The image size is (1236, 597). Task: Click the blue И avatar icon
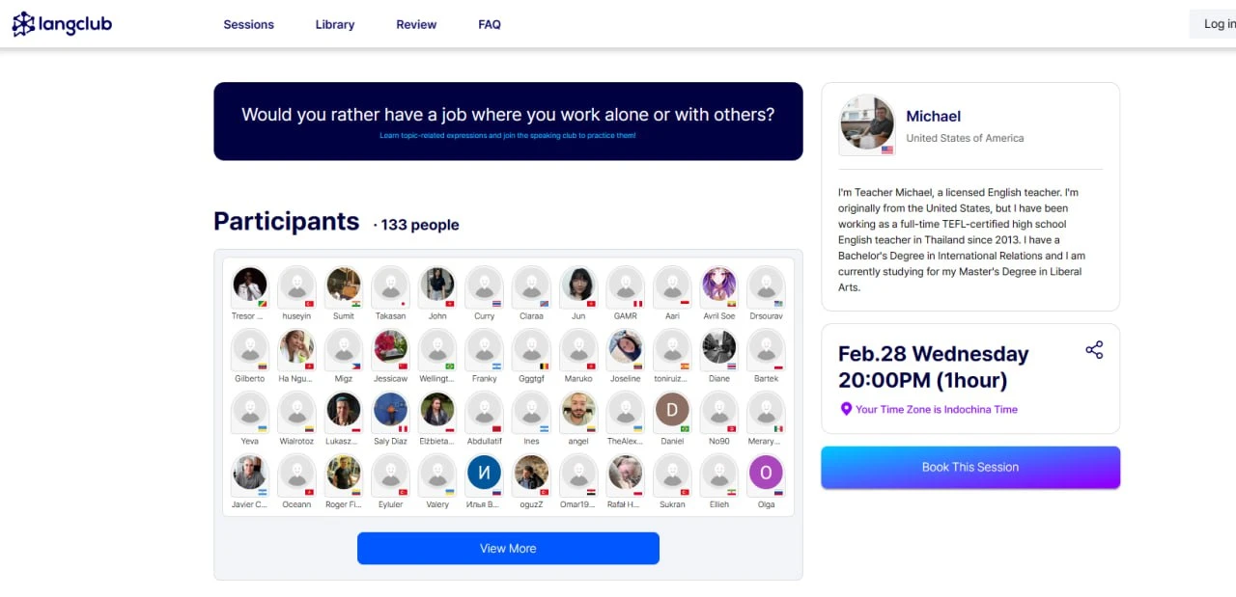[484, 474]
